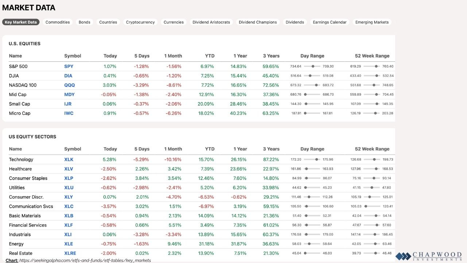Select the Key Market Data tab

(x=21, y=22)
